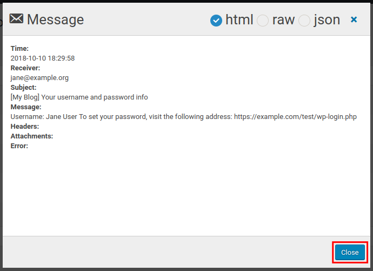Viewport: 373px width, 271px height.
Task: Click the Message dialog title text
Action: [x=55, y=19]
